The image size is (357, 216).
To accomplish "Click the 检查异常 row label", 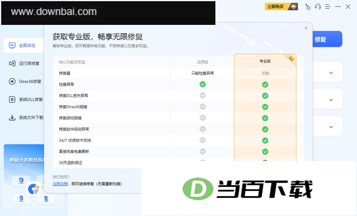I will [67, 85].
